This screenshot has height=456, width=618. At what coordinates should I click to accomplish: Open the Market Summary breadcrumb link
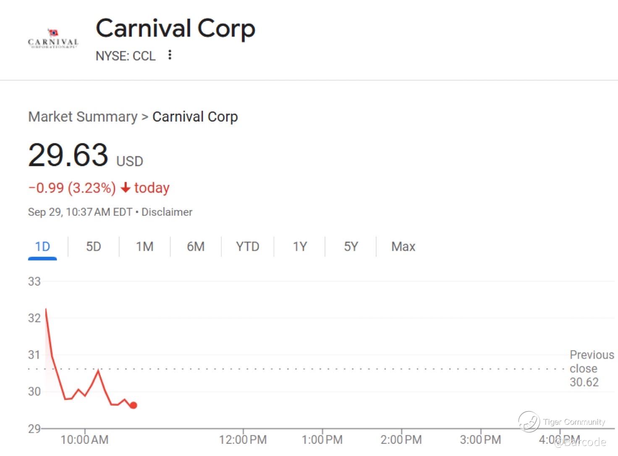(83, 117)
